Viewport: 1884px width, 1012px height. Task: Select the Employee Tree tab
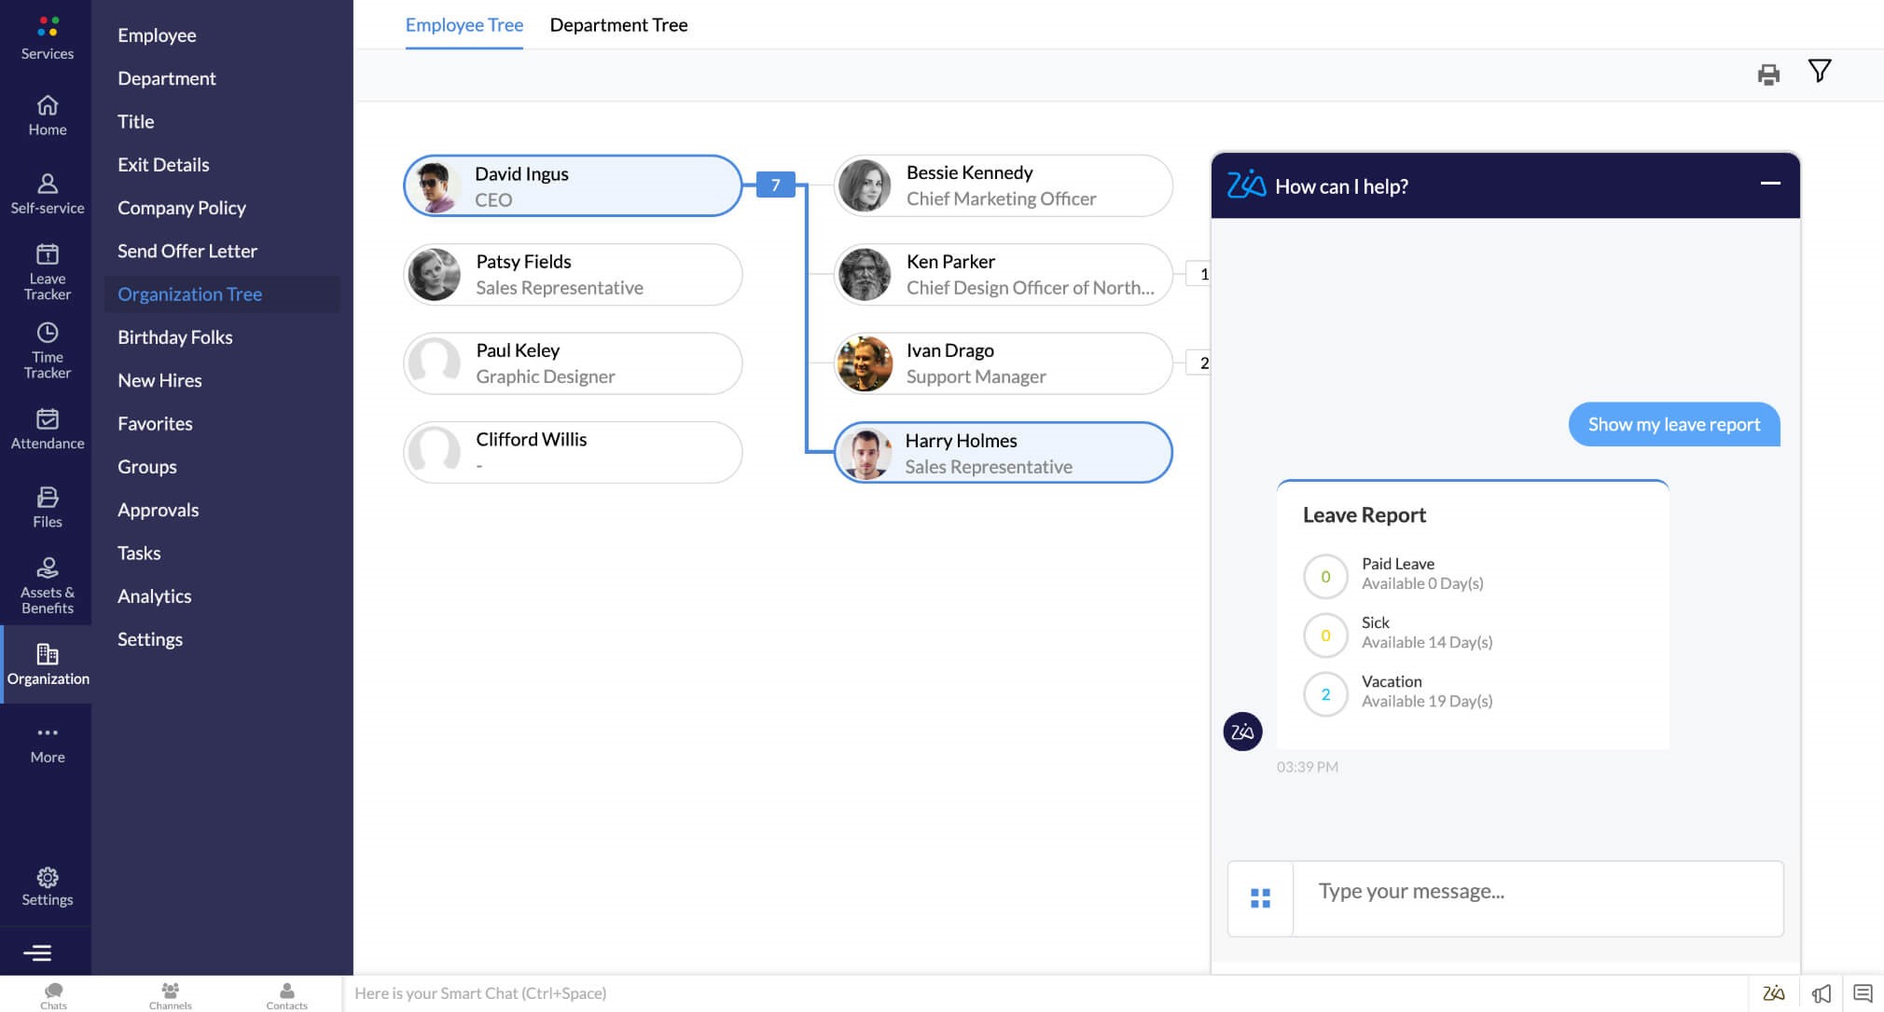[464, 25]
